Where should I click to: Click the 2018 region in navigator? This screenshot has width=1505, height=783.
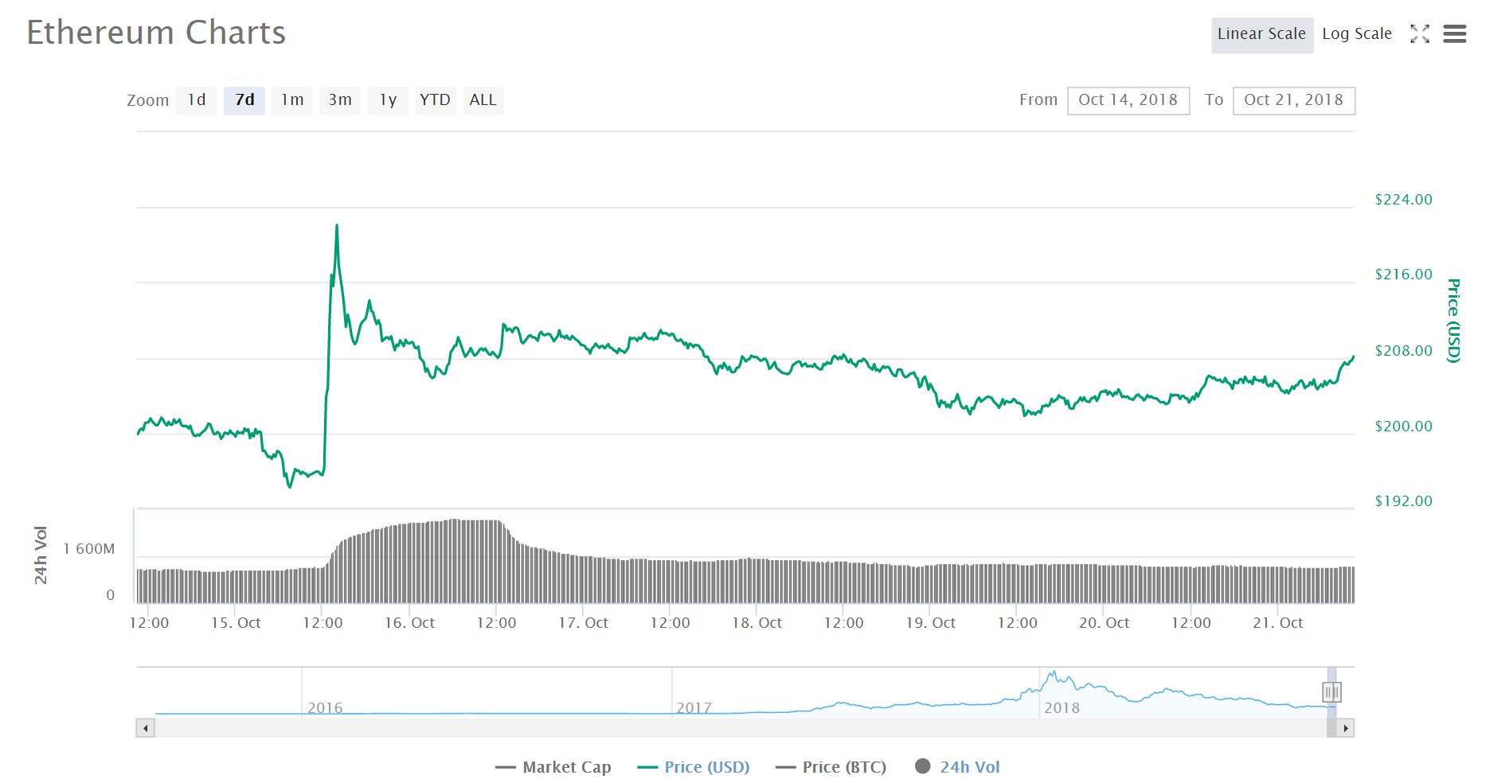pos(1062,707)
